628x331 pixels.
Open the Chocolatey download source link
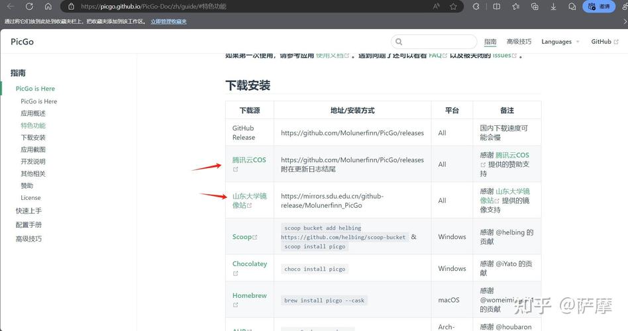[x=250, y=263]
